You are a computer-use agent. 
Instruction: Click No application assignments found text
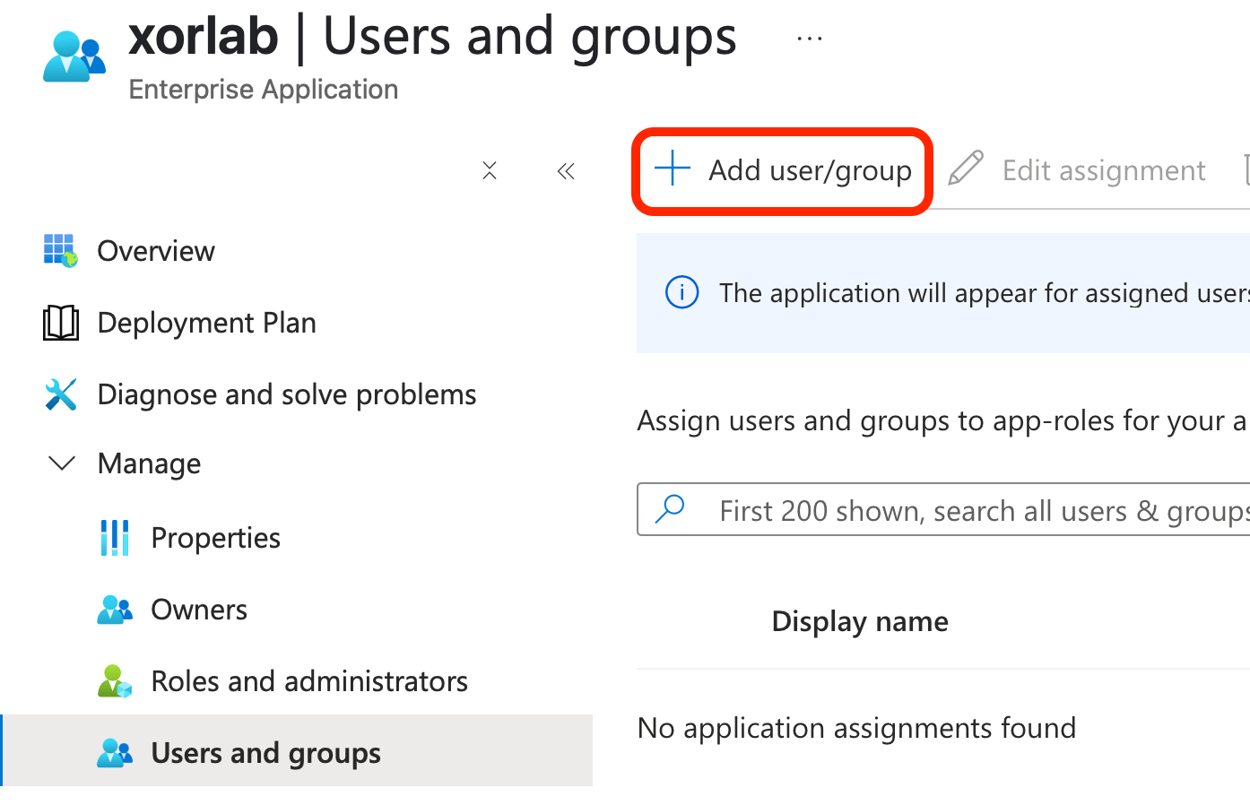tap(856, 728)
